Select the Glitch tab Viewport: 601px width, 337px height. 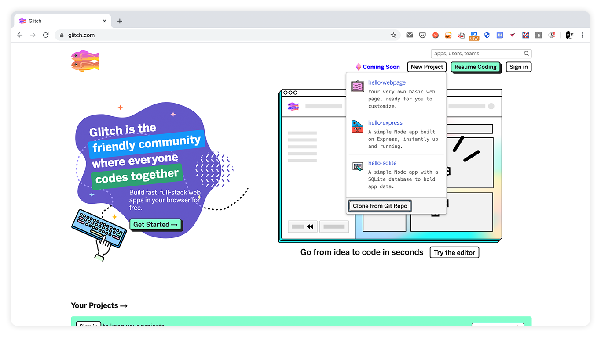[63, 21]
